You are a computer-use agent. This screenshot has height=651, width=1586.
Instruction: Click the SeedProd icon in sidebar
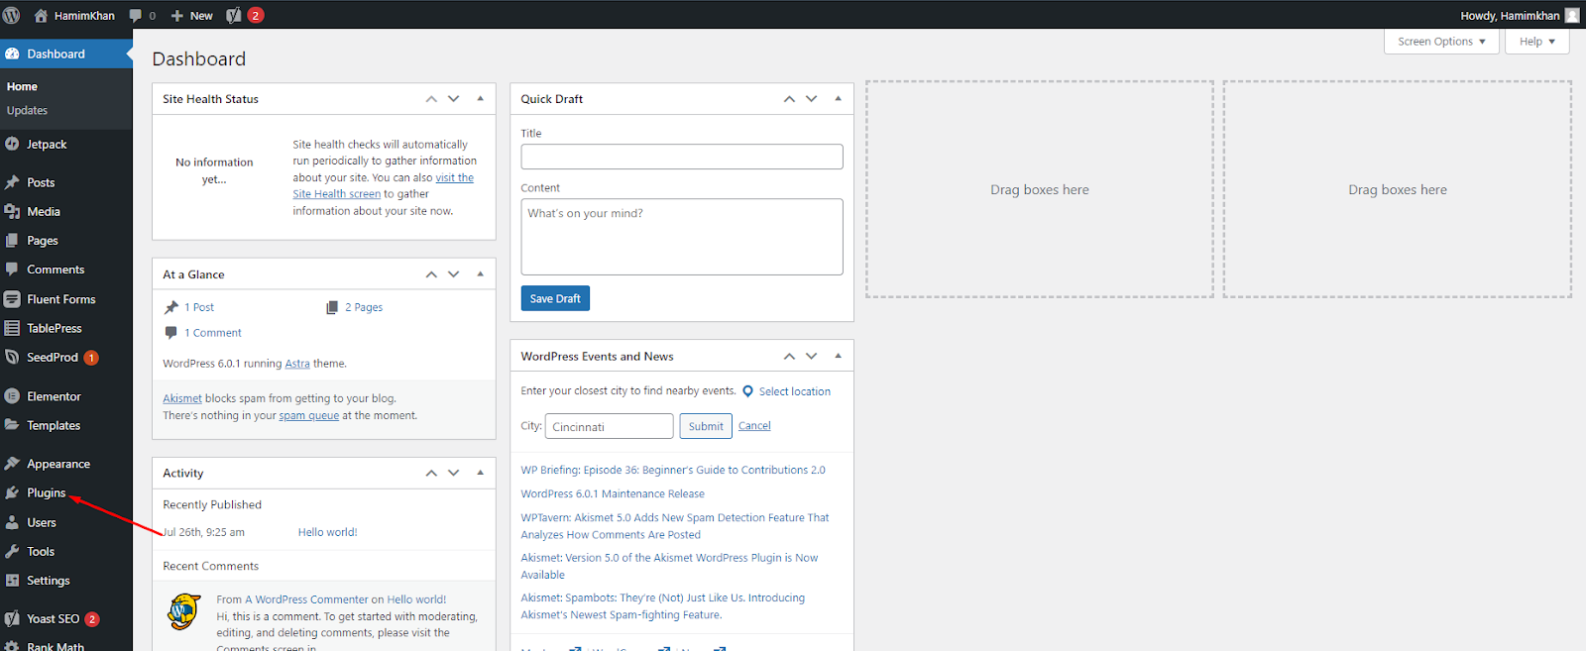click(12, 357)
